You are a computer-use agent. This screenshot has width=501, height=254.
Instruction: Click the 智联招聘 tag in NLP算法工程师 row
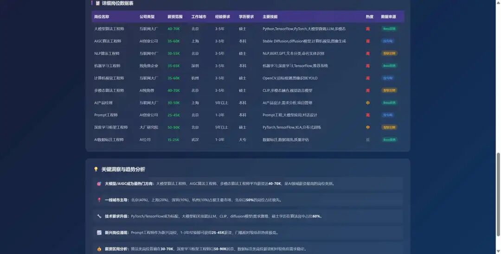(389, 53)
